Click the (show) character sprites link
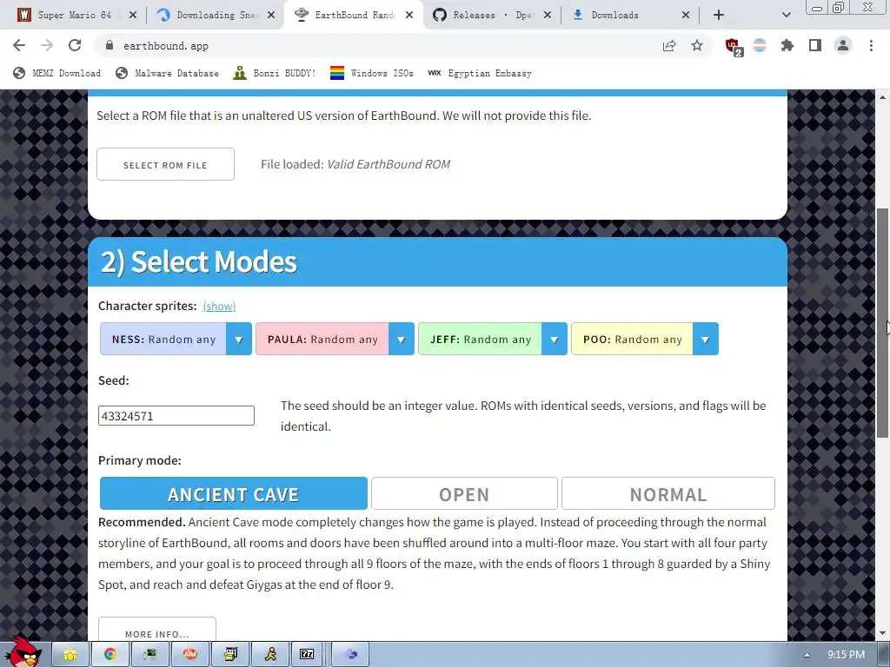 [x=219, y=307]
